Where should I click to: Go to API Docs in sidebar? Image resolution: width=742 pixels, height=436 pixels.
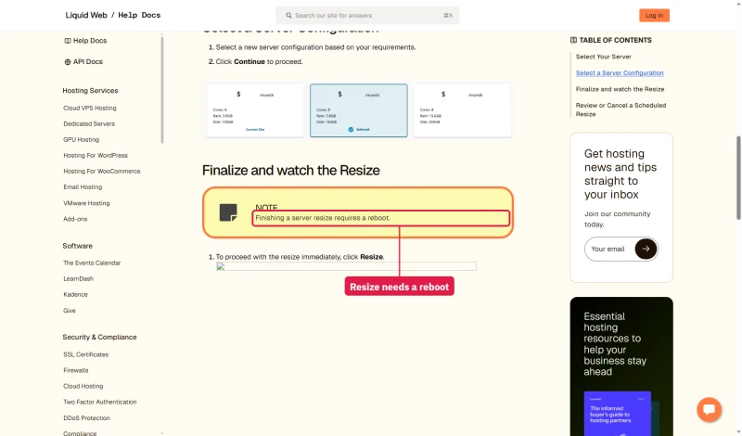point(87,61)
